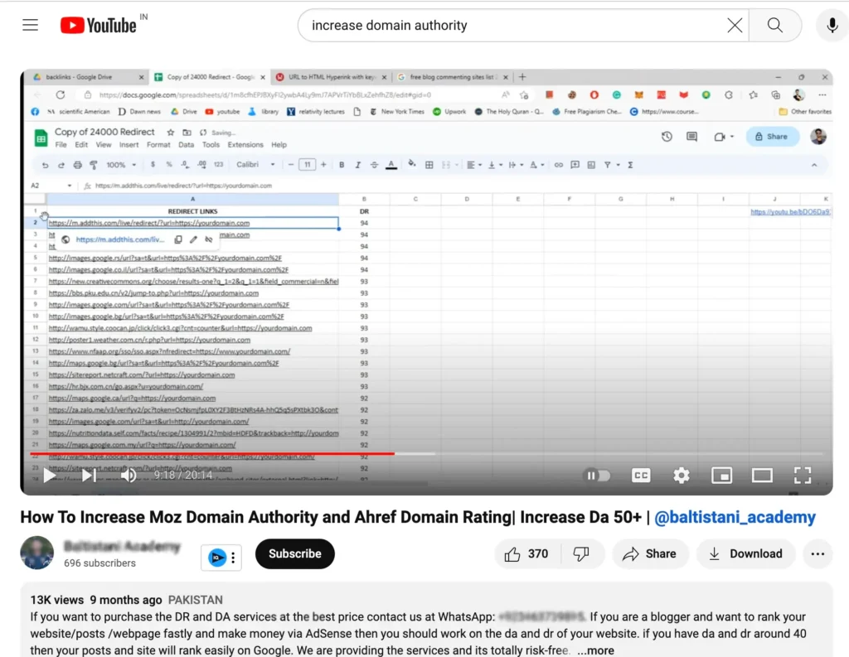849x657 pixels.
Task: Click the Calibri font dropdown in the recorded Sheets toolbar
Action: click(x=255, y=165)
